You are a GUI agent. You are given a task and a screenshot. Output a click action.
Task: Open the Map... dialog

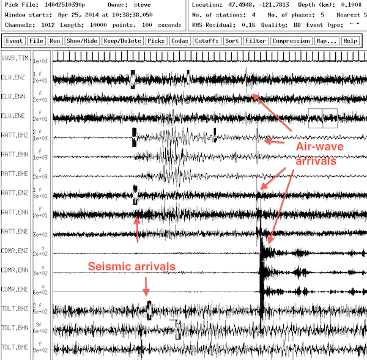(327, 41)
